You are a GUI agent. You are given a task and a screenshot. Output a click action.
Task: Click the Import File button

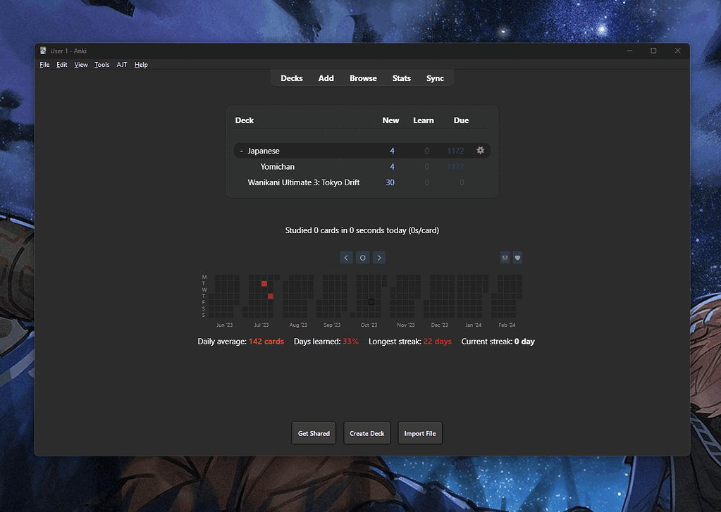point(419,433)
